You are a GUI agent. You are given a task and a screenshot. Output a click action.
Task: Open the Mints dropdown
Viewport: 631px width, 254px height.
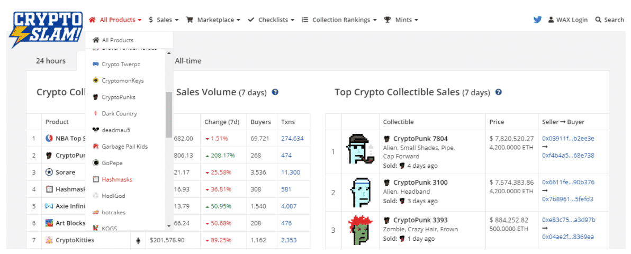(x=401, y=20)
